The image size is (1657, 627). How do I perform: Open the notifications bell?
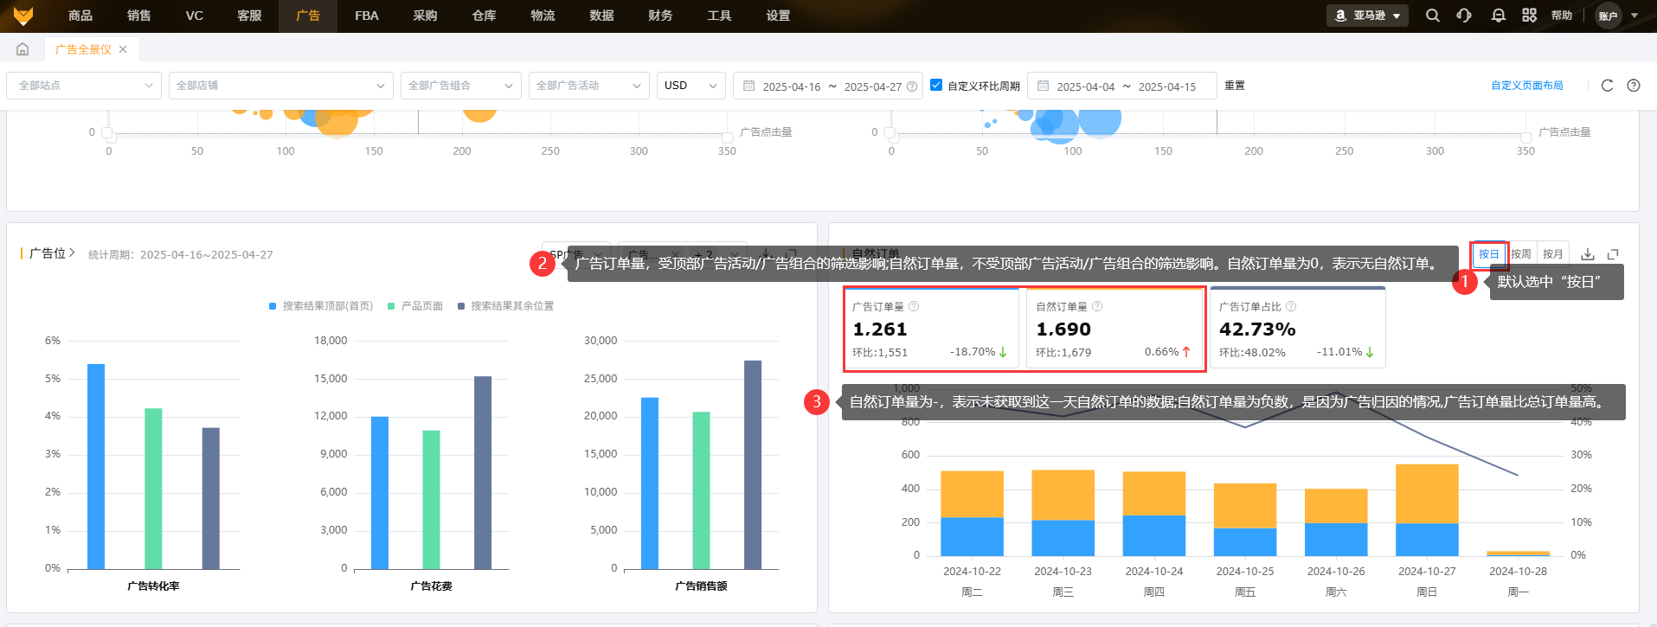[1498, 16]
